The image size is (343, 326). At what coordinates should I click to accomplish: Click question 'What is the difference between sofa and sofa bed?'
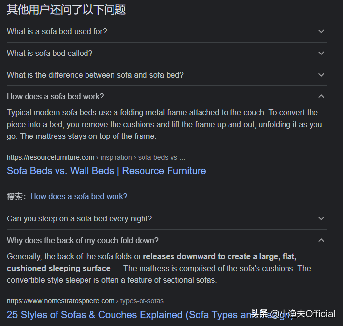tap(95, 75)
